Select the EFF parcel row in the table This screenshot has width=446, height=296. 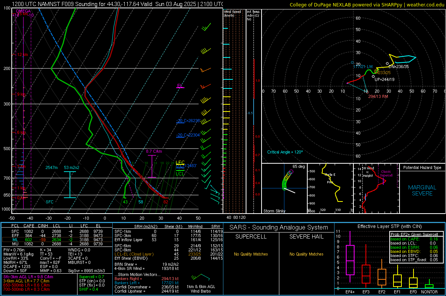point(57,236)
